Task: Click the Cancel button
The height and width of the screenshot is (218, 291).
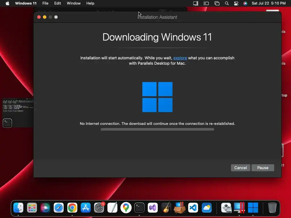Action: coord(240,168)
